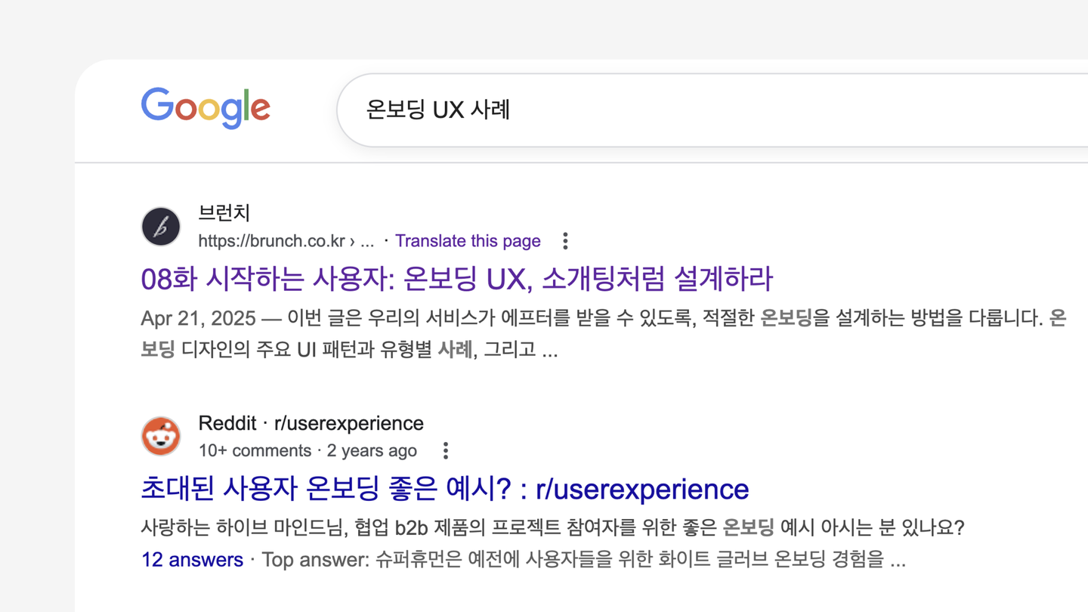Image resolution: width=1088 pixels, height=612 pixels.
Task: Click the Brunch snippet line starting 보딩 디자인의
Action: tap(348, 350)
